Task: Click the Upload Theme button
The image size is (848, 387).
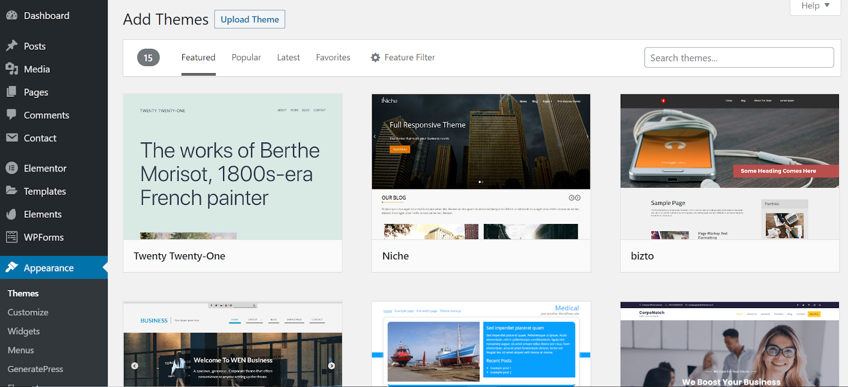Action: (x=250, y=19)
